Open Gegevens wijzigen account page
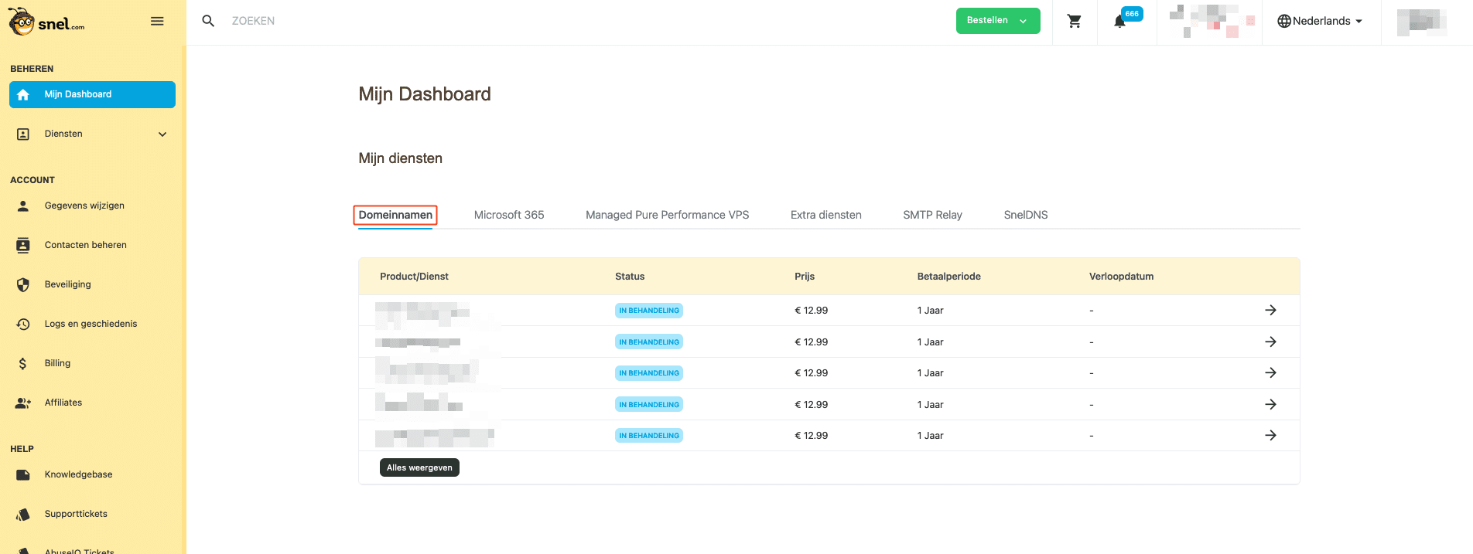 click(x=84, y=206)
